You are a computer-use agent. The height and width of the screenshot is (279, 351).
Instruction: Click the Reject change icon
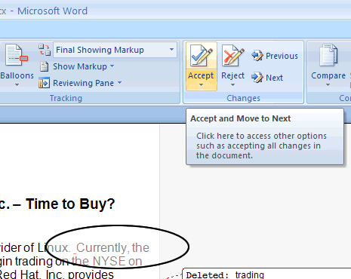(x=232, y=56)
